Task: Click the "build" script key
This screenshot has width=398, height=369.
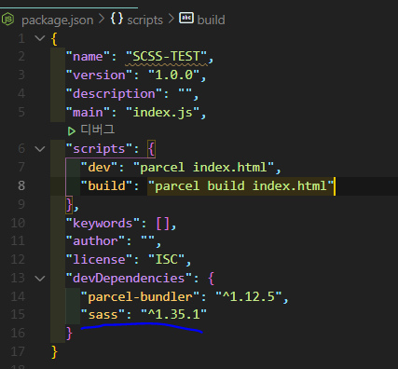Action: tap(106, 186)
